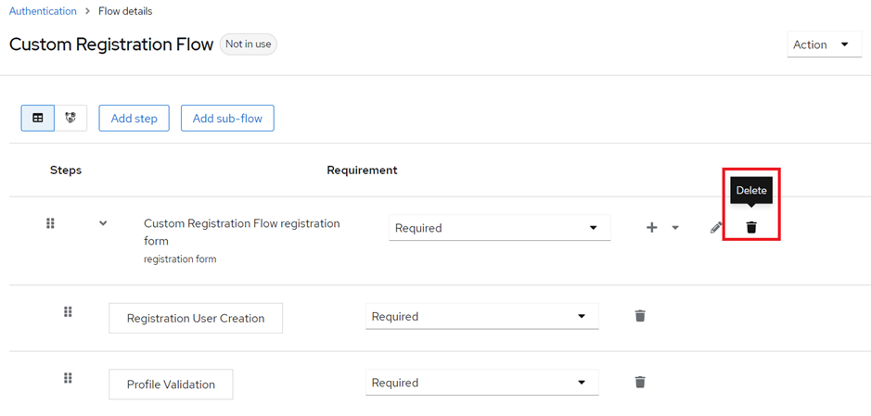Select the Registration User Creation step box
This screenshot has width=871, height=416.
196,318
